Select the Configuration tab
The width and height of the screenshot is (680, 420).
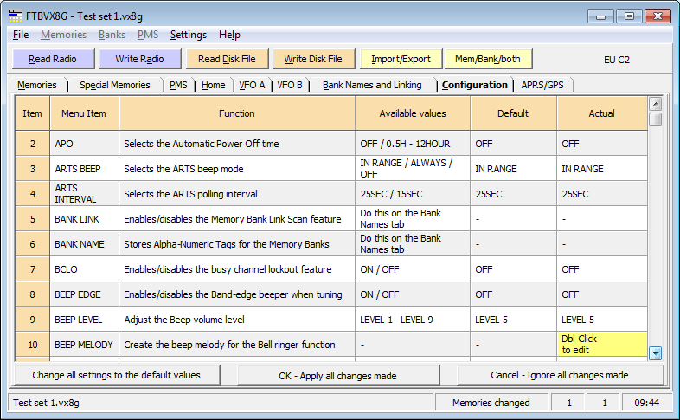coord(475,85)
